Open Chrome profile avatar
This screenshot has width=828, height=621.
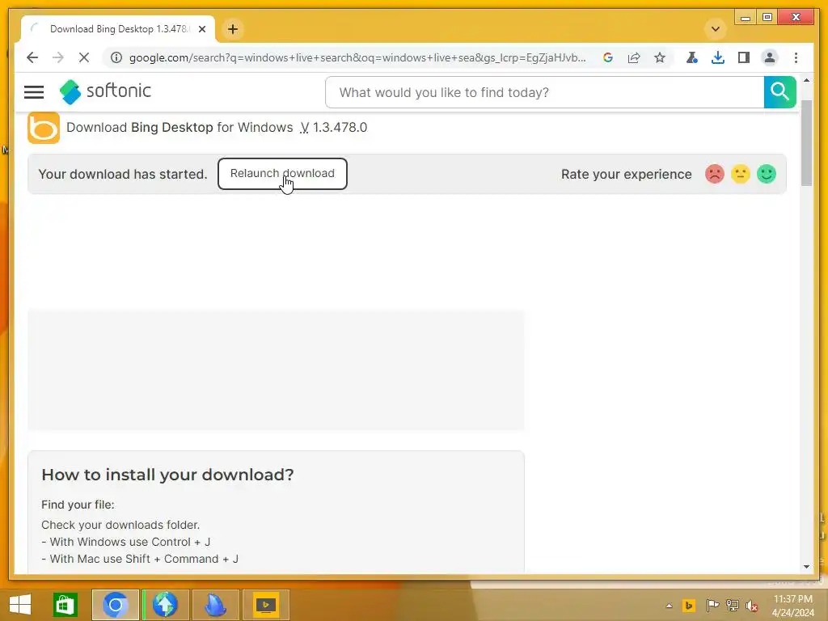click(770, 57)
